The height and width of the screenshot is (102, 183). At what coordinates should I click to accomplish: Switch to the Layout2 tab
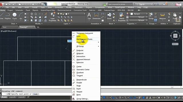point(22,97)
